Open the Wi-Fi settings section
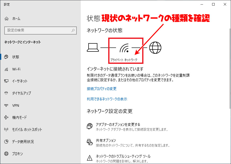This screenshot has height=164, width=231. click(x=40, y=69)
